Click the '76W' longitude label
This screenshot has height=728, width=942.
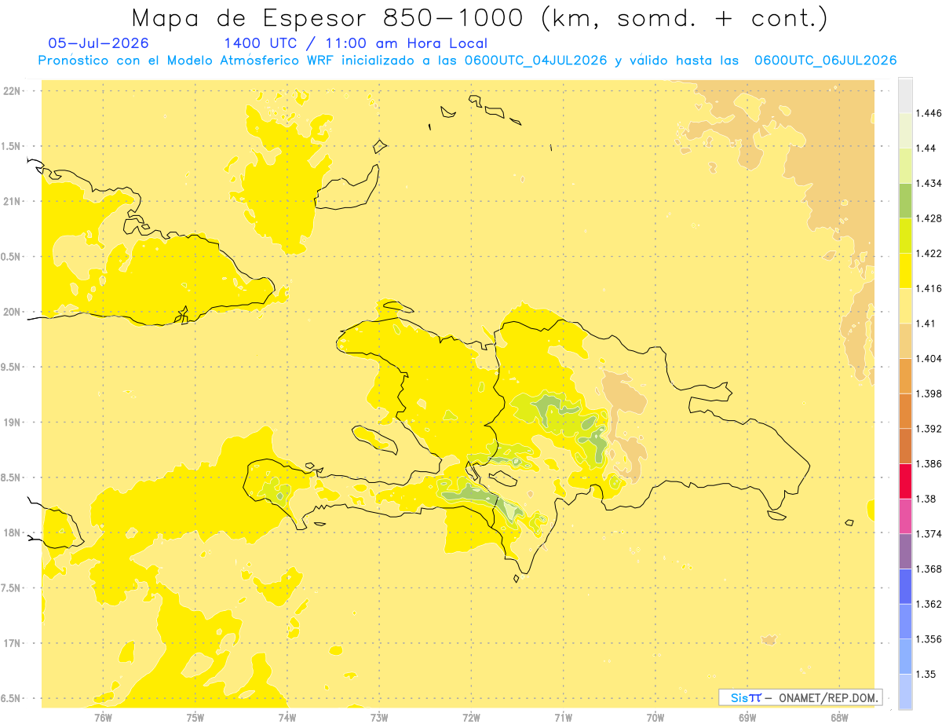[x=103, y=718]
